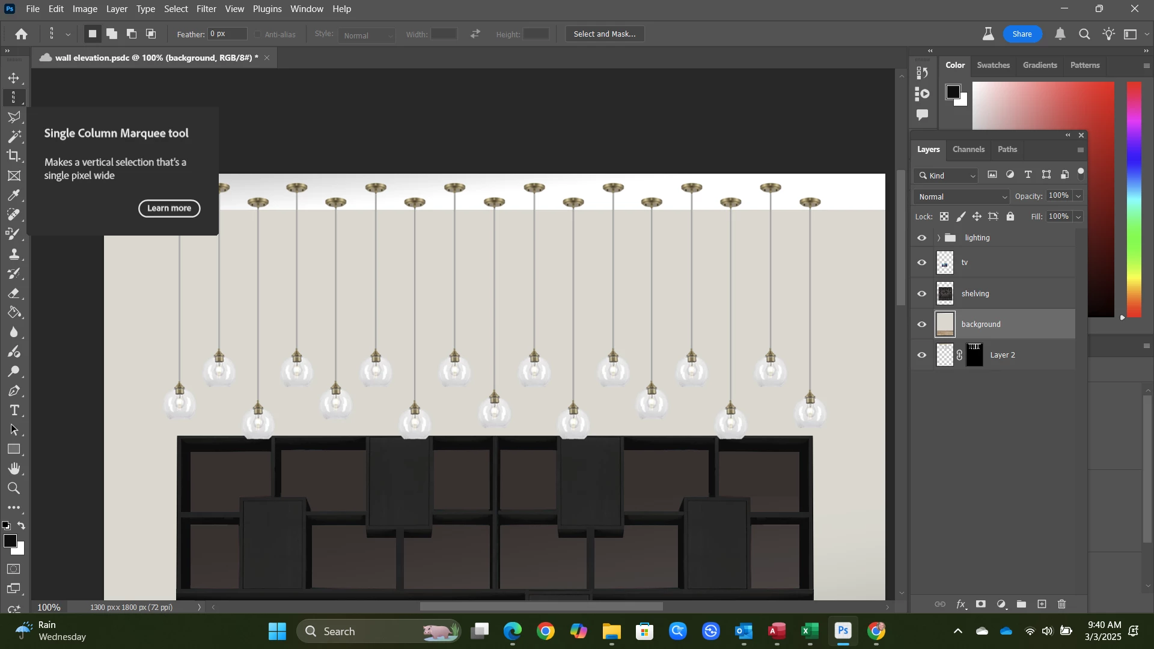Open the Normal blend mode dropdown
This screenshot has height=649, width=1154.
[x=962, y=197]
